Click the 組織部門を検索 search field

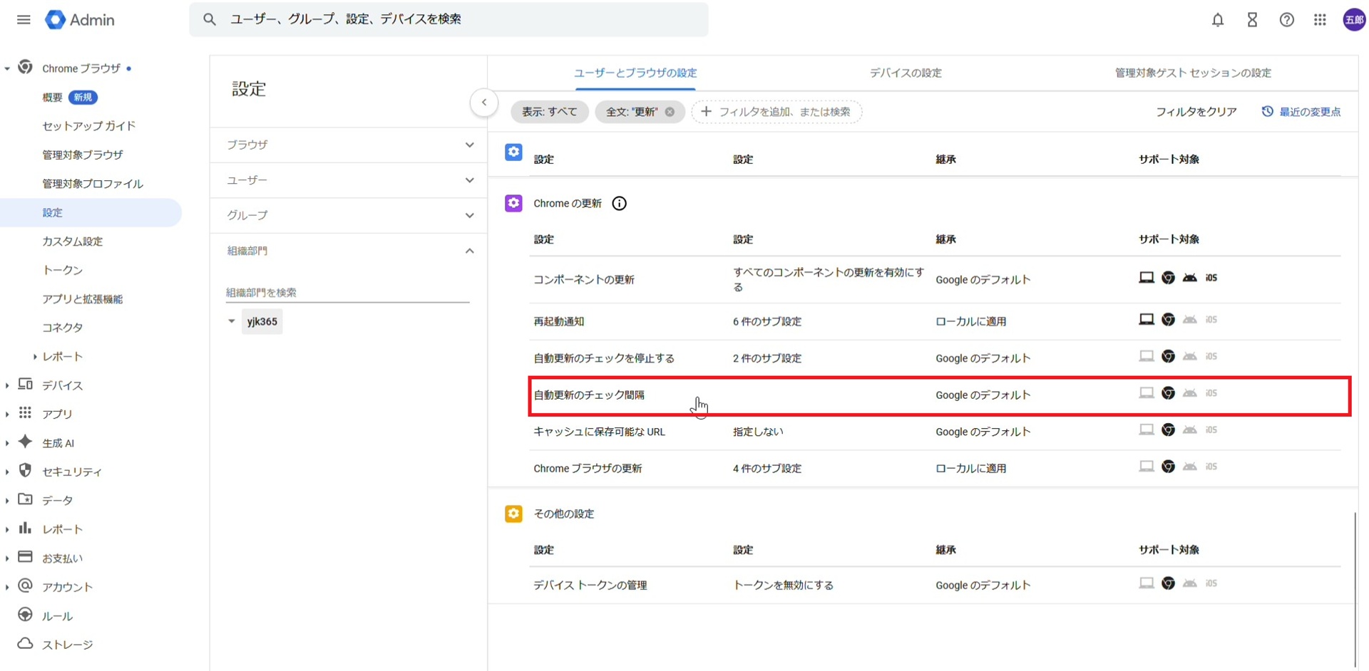(x=347, y=293)
